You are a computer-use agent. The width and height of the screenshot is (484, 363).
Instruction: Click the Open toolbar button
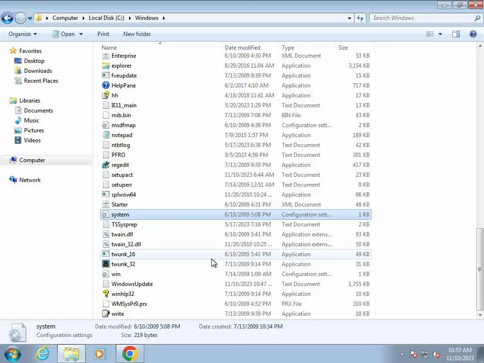click(64, 34)
